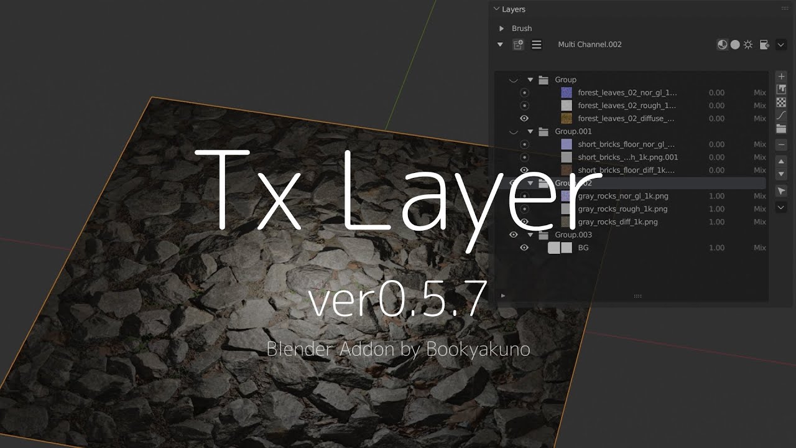Open the dropdown beside the bake icon
796x448 pixels.
781,45
